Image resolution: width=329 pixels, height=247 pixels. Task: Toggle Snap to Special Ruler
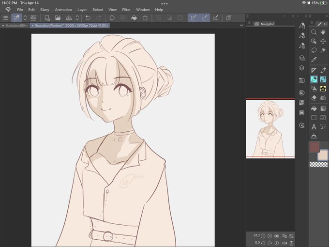click(205, 18)
